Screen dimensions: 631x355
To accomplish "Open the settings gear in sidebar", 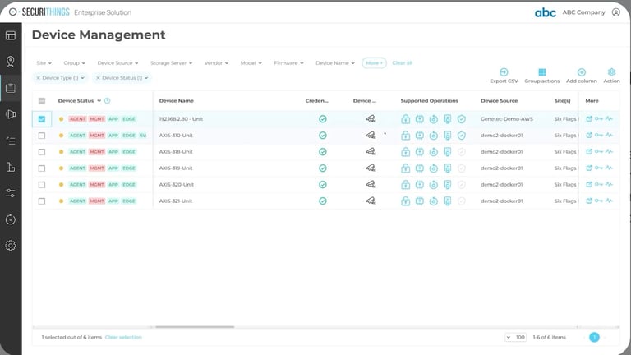I will point(11,246).
